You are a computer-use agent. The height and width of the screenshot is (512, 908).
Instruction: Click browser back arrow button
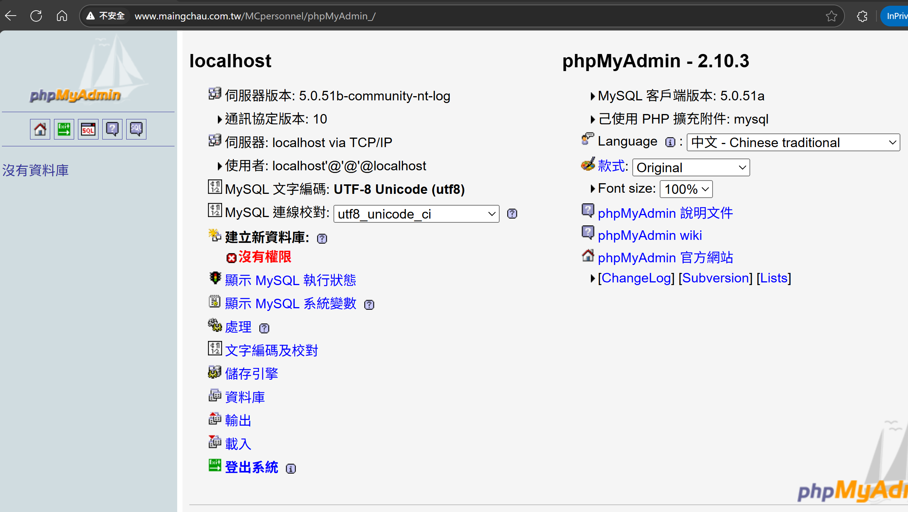tap(11, 16)
